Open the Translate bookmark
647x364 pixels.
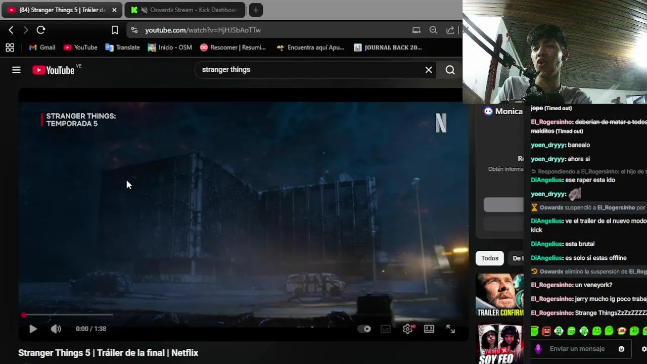[122, 48]
